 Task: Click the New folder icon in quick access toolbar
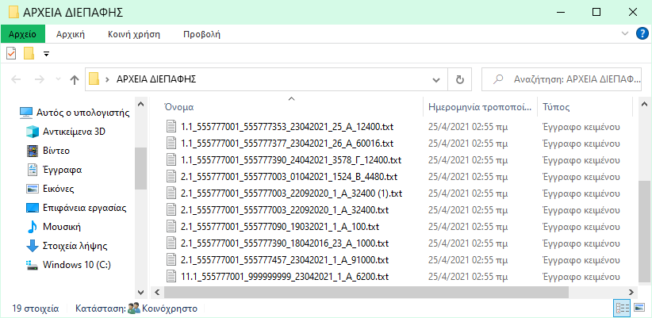(x=29, y=53)
